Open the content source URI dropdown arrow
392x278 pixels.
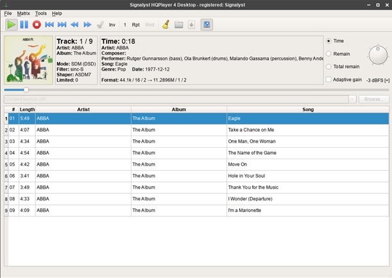352,100
